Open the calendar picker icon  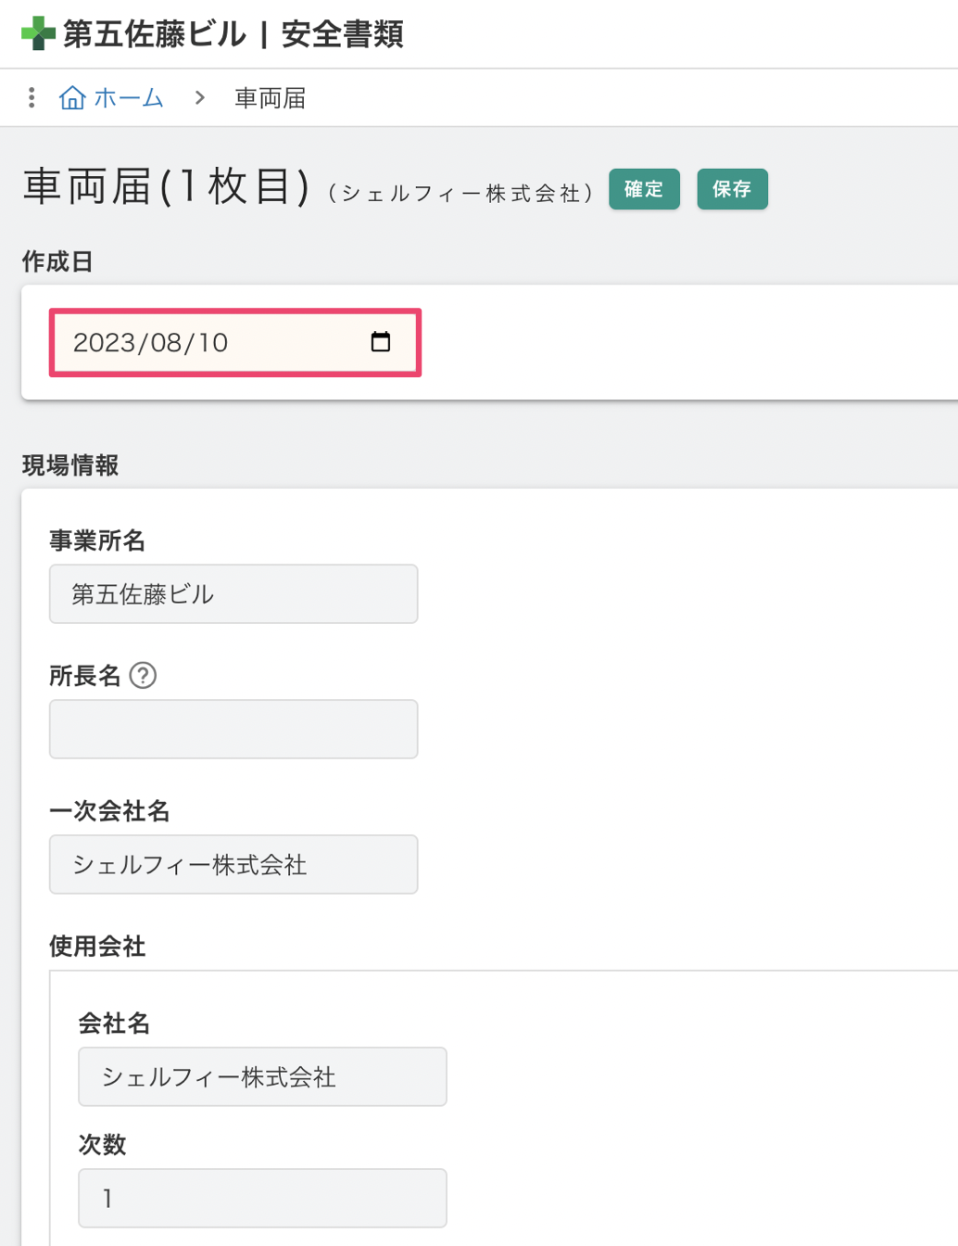tap(380, 342)
